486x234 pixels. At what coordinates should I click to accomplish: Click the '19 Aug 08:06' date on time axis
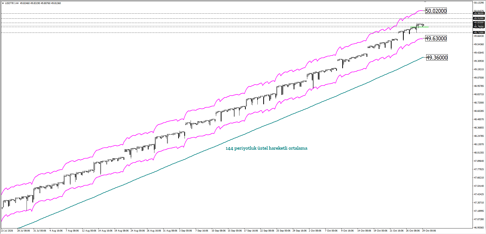121,231
